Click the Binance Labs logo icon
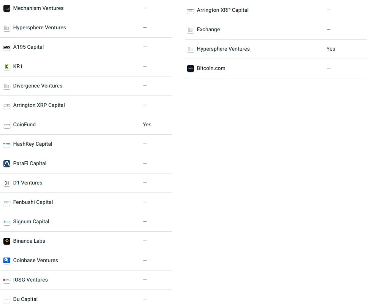 point(7,241)
